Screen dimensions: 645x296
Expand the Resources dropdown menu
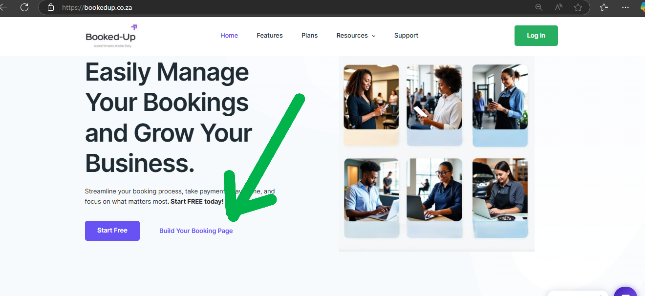coord(356,36)
